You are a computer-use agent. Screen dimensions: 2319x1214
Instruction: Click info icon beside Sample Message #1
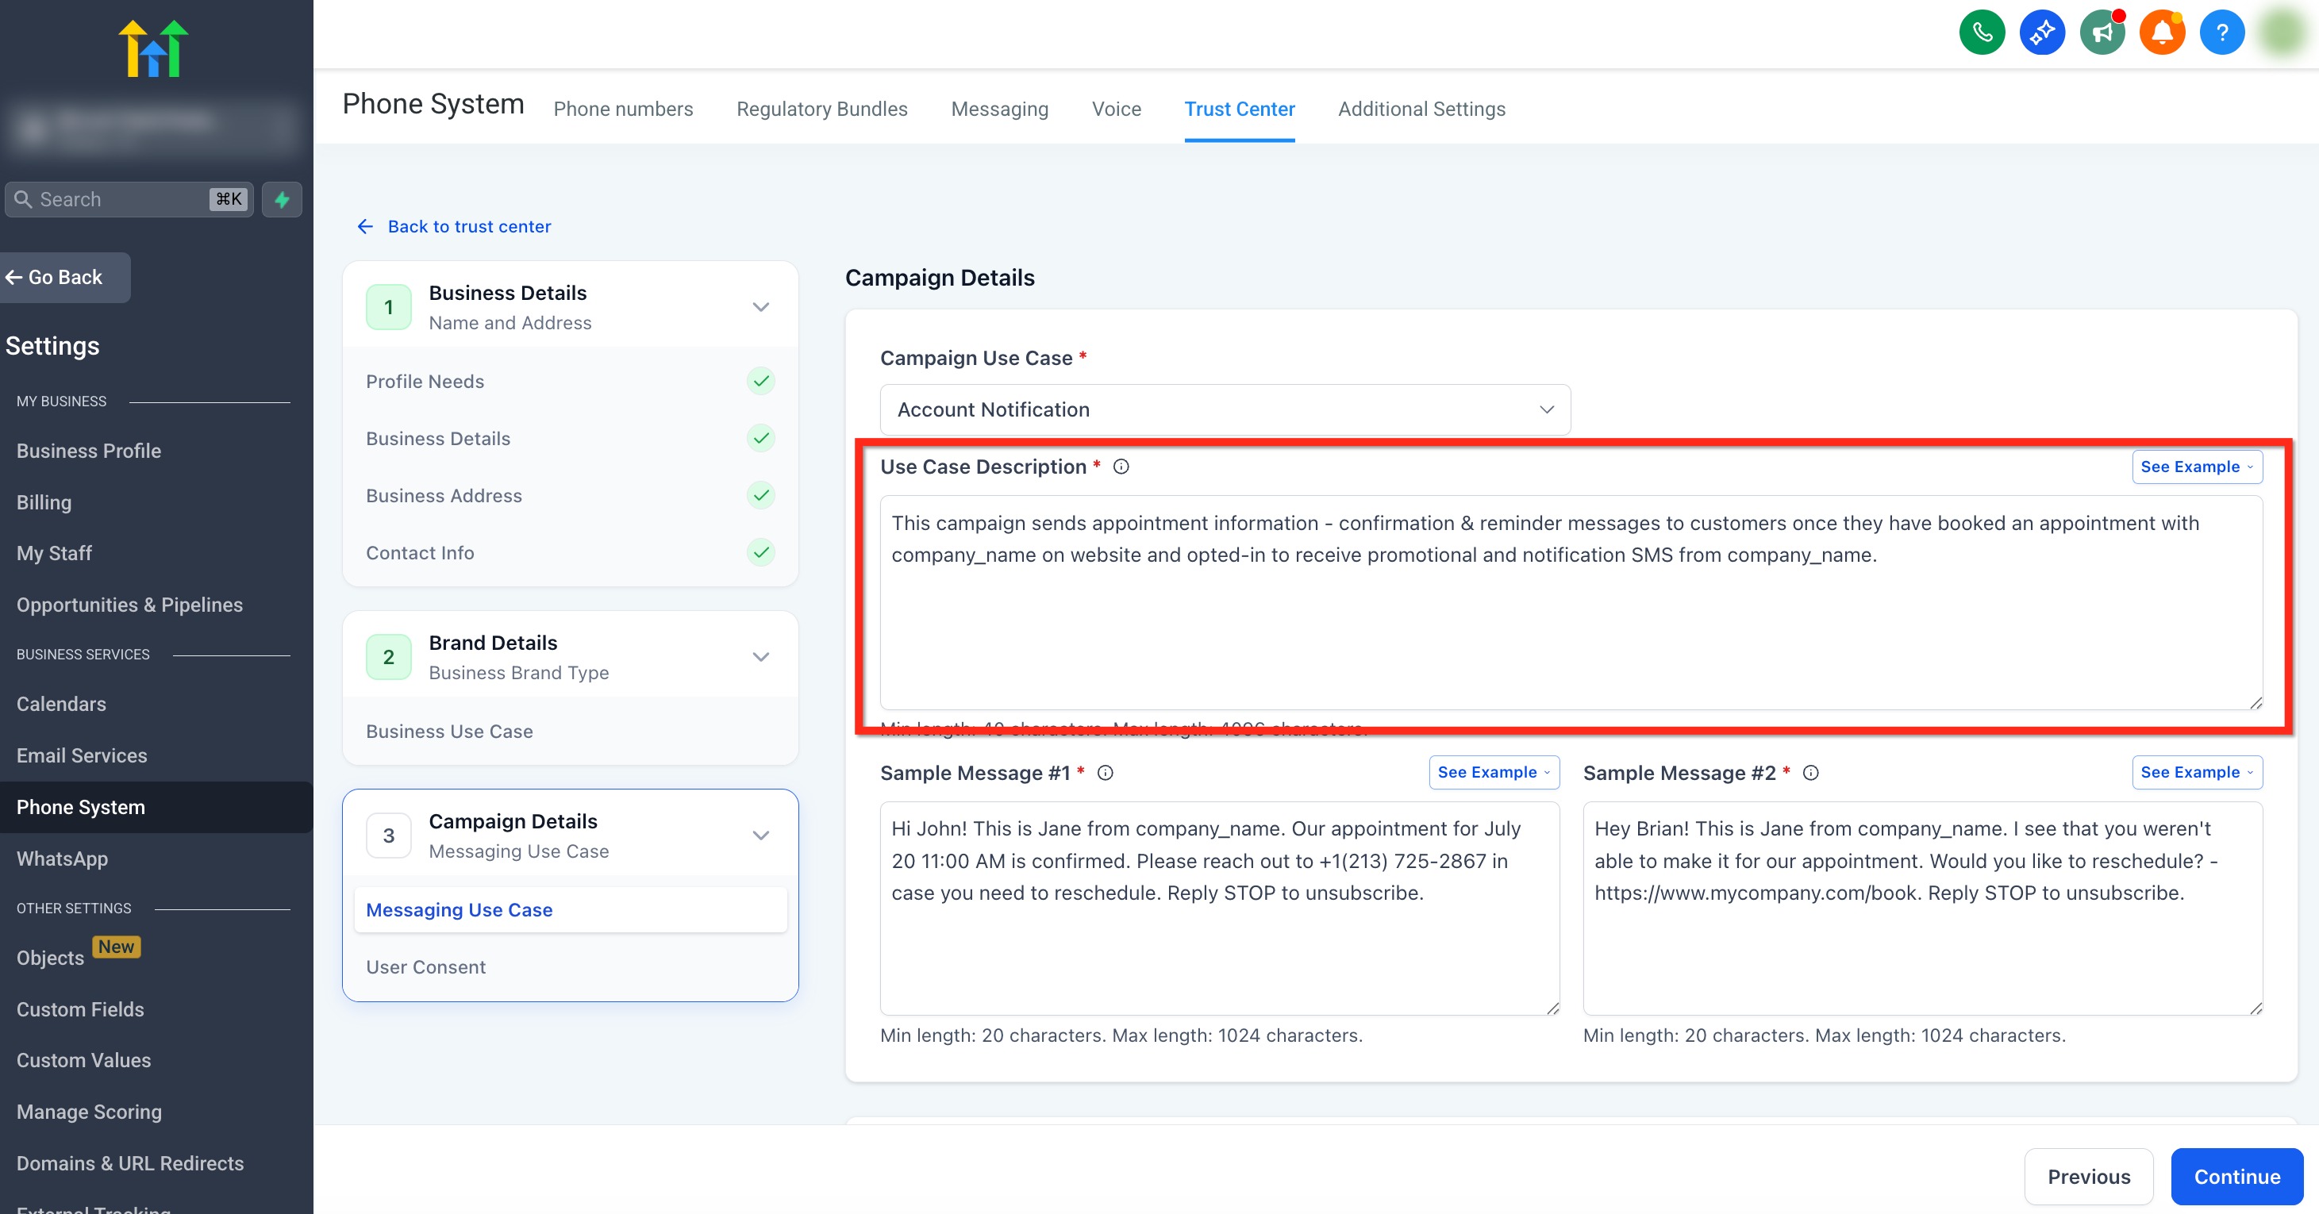click(1106, 772)
